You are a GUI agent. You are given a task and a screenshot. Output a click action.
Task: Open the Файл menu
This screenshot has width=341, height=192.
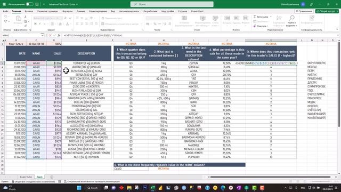(x=5, y=11)
